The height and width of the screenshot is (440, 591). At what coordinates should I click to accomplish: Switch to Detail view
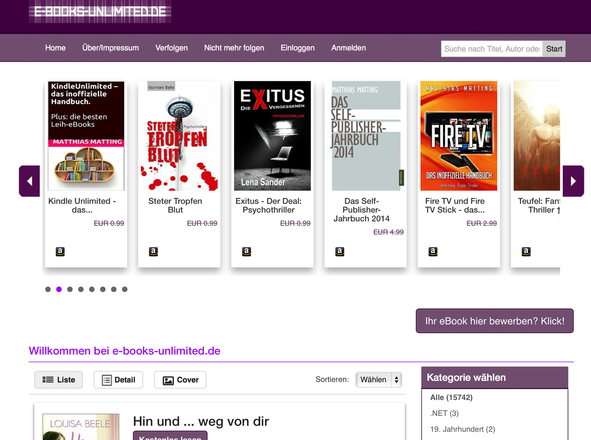(118, 380)
